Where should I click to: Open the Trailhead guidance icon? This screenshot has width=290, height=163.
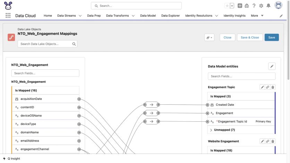click(x=247, y=6)
